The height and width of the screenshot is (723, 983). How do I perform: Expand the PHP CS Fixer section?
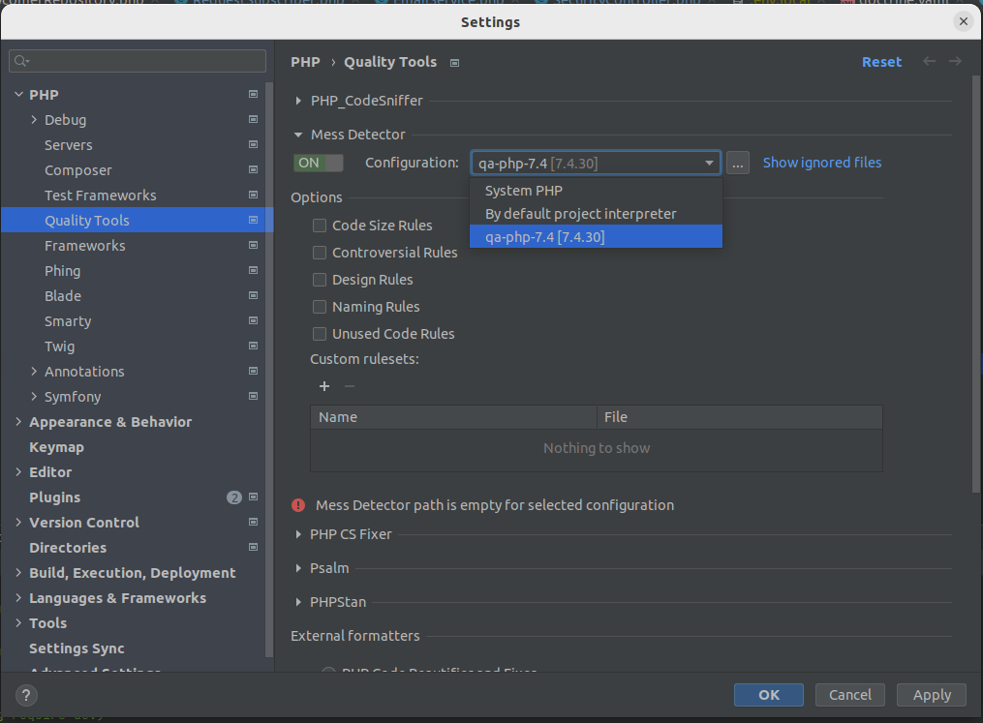[x=298, y=534]
